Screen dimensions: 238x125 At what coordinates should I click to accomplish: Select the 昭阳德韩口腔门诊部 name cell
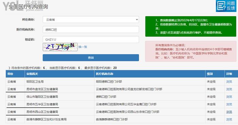(x=150, y=82)
